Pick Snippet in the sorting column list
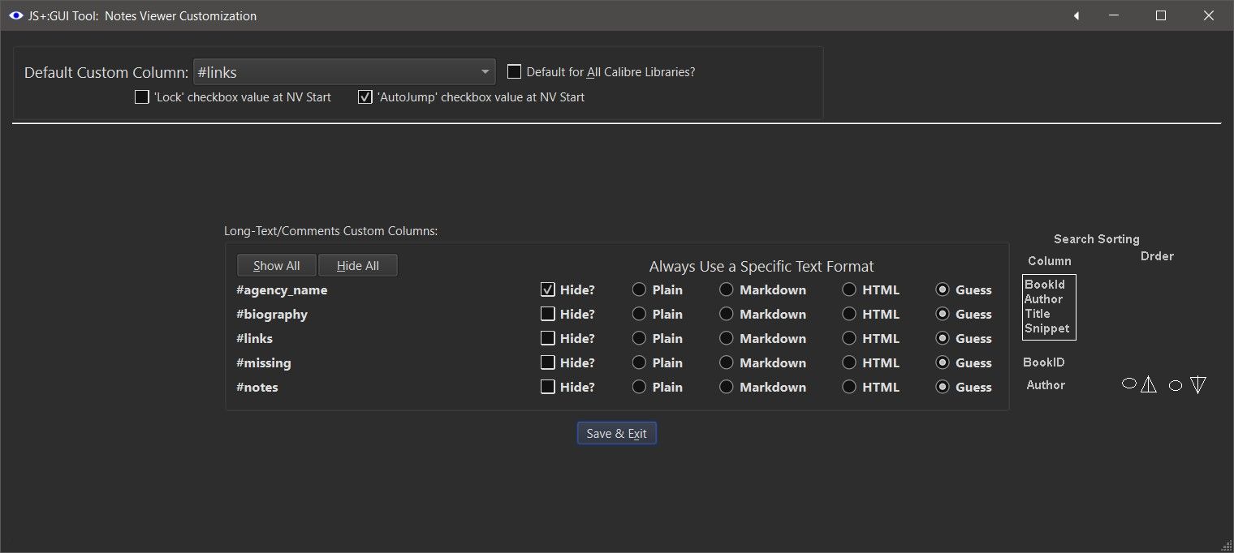Image resolution: width=1234 pixels, height=553 pixels. click(x=1046, y=328)
